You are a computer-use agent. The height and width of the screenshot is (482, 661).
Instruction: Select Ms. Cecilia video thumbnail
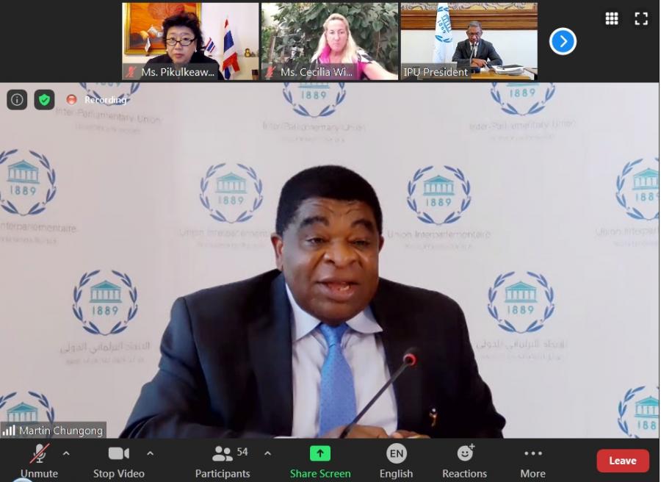pos(329,41)
